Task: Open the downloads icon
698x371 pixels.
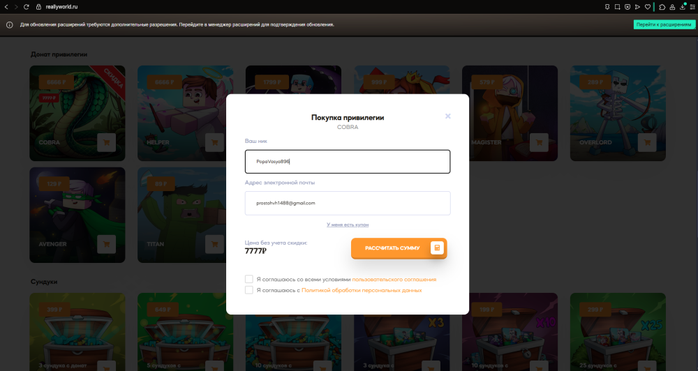Action: coord(683,7)
